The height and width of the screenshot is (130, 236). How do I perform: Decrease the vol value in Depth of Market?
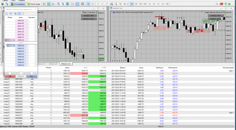click(17, 73)
